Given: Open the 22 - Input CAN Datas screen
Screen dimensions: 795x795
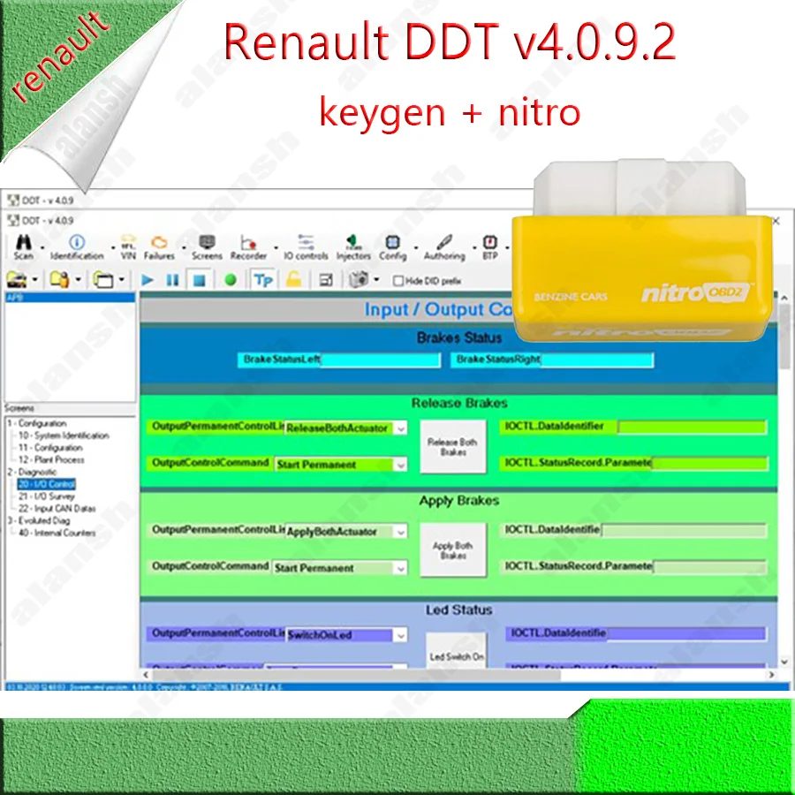Looking at the screenshot, I should point(57,509).
